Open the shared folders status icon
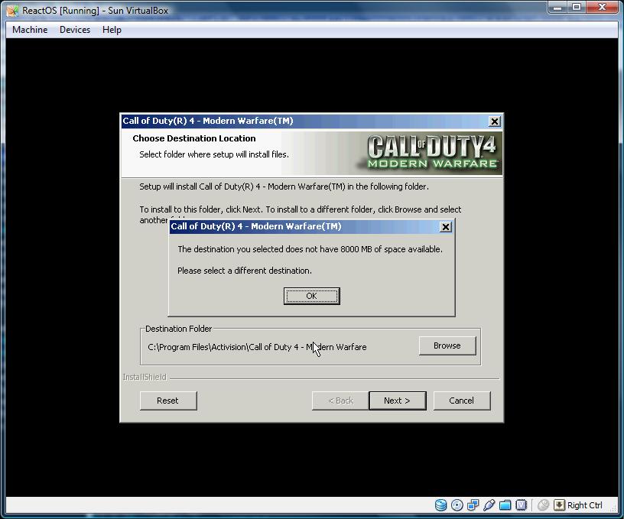The height and width of the screenshot is (519, 624). (505, 505)
